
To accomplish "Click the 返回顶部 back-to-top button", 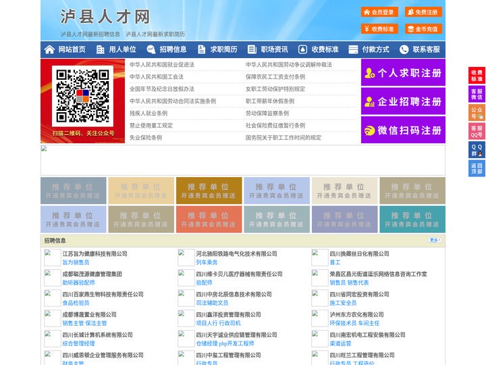I will coord(477,168).
